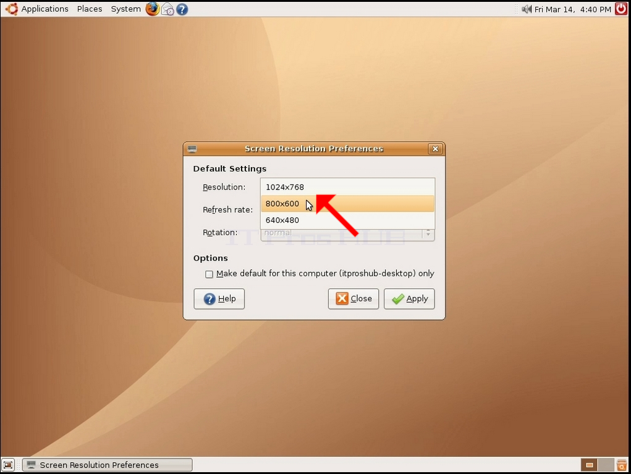Open the volume control speaker icon
This screenshot has width=631, height=474.
(x=527, y=9)
